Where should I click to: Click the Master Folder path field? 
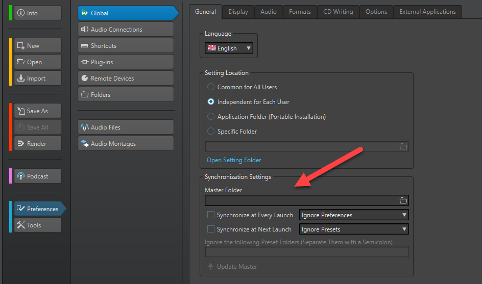pyautogui.click(x=301, y=200)
